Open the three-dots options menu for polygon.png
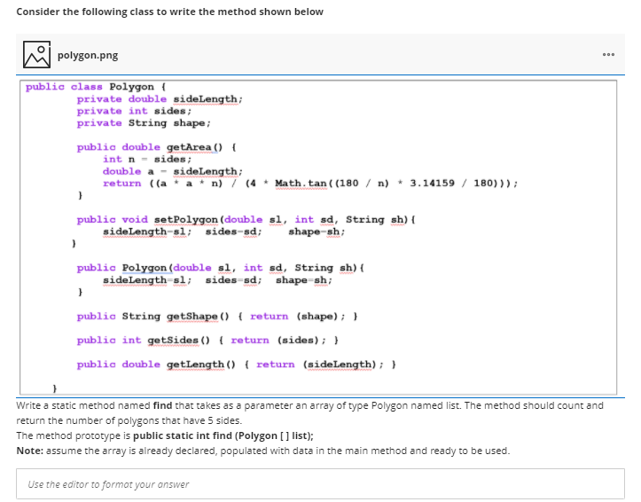This screenshot has width=641, height=502. click(x=608, y=54)
